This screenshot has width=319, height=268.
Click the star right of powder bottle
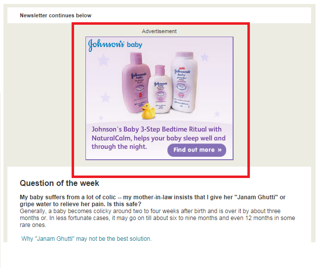click(x=204, y=57)
